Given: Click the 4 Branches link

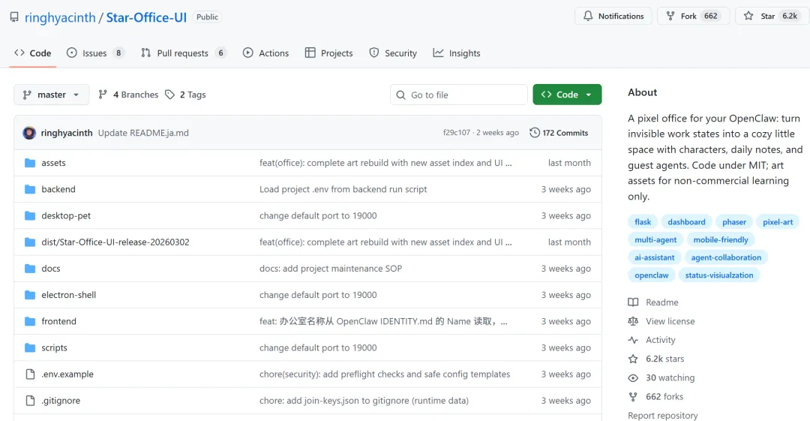Looking at the screenshot, I should click(x=129, y=95).
